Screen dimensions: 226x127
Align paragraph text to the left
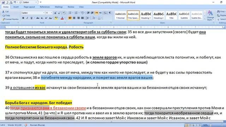70,18
